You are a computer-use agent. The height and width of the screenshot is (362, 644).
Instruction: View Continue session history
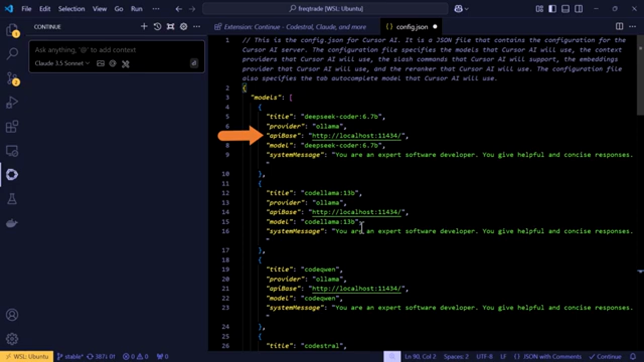tap(157, 27)
